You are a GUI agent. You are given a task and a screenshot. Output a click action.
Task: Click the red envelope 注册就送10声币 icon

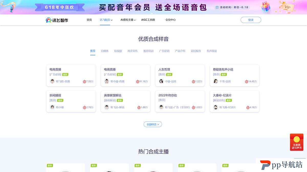(x=297, y=142)
